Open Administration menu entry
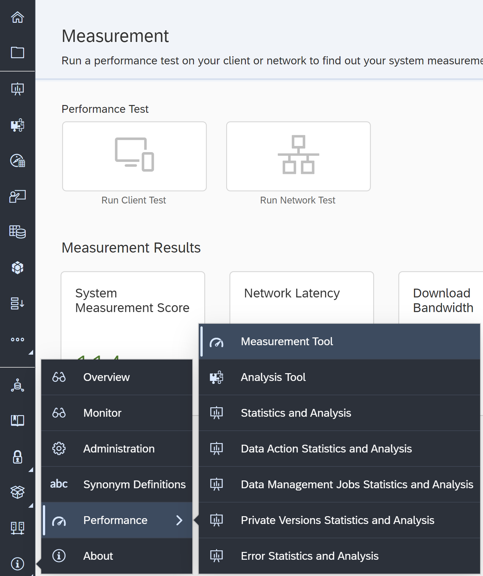Viewport: 483px width, 576px height. (117, 449)
